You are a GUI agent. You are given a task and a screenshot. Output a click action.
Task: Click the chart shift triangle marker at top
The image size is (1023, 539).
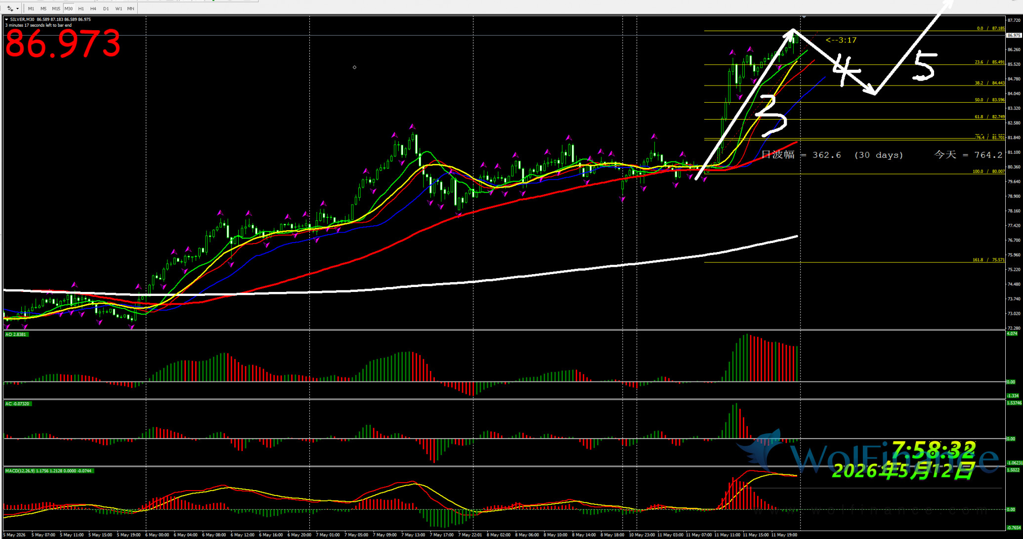804,17
